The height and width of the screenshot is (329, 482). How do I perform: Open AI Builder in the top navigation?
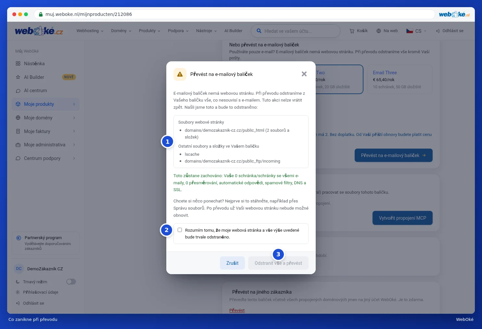click(233, 31)
